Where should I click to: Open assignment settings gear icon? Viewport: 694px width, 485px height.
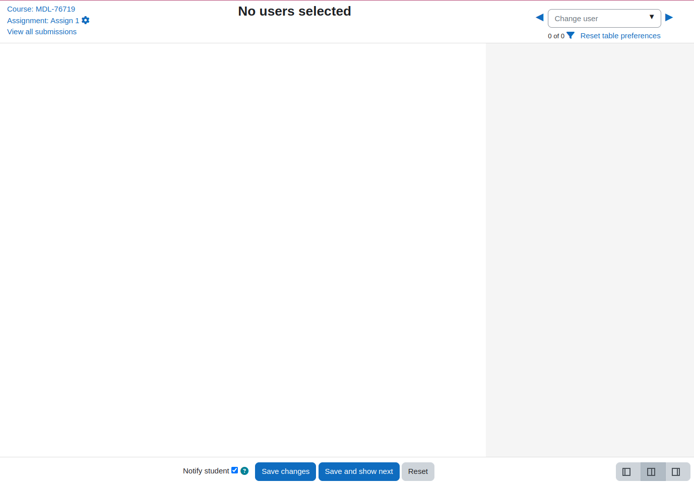(86, 20)
